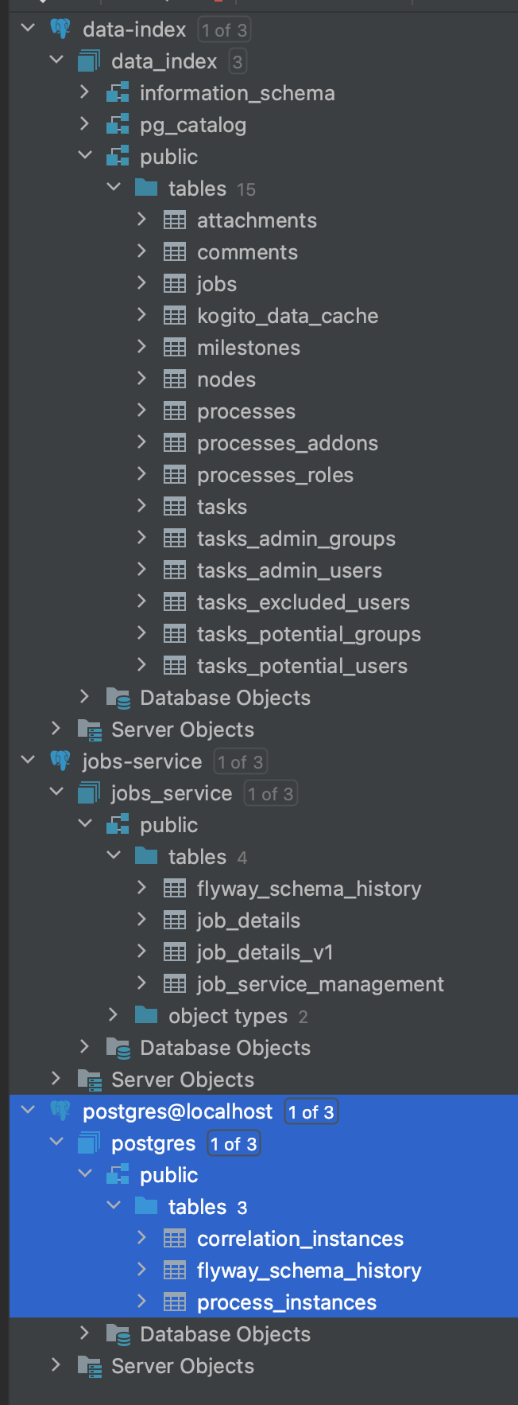Click the data-index PostgreSQL elephant icon
Screen dimensions: 518x1405
[x=60, y=29]
